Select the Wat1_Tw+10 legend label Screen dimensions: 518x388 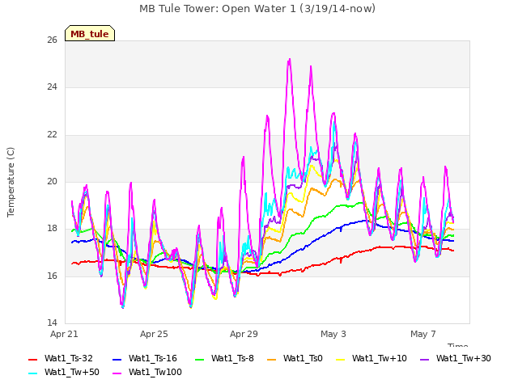(380, 359)
